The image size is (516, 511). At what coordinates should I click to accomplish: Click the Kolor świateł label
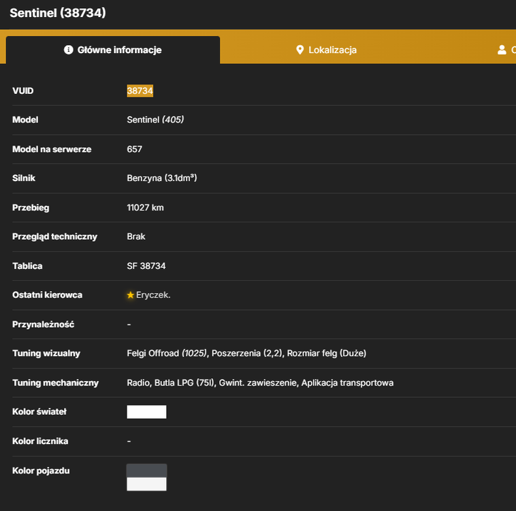pos(39,412)
